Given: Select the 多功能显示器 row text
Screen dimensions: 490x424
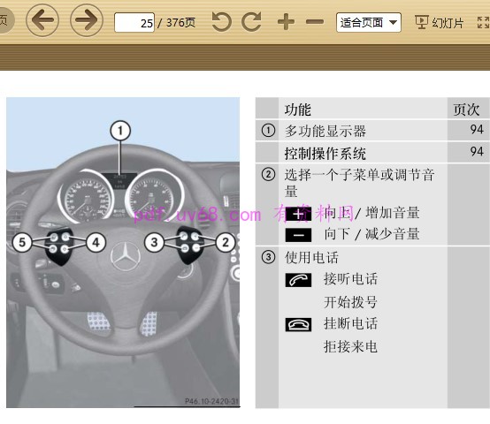Looking at the screenshot, I should coord(325,131).
